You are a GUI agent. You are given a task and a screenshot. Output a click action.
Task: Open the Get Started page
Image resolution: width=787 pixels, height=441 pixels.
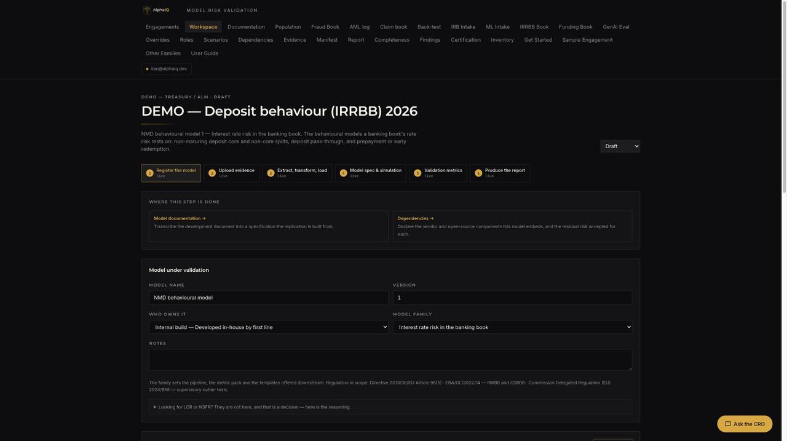tap(538, 40)
